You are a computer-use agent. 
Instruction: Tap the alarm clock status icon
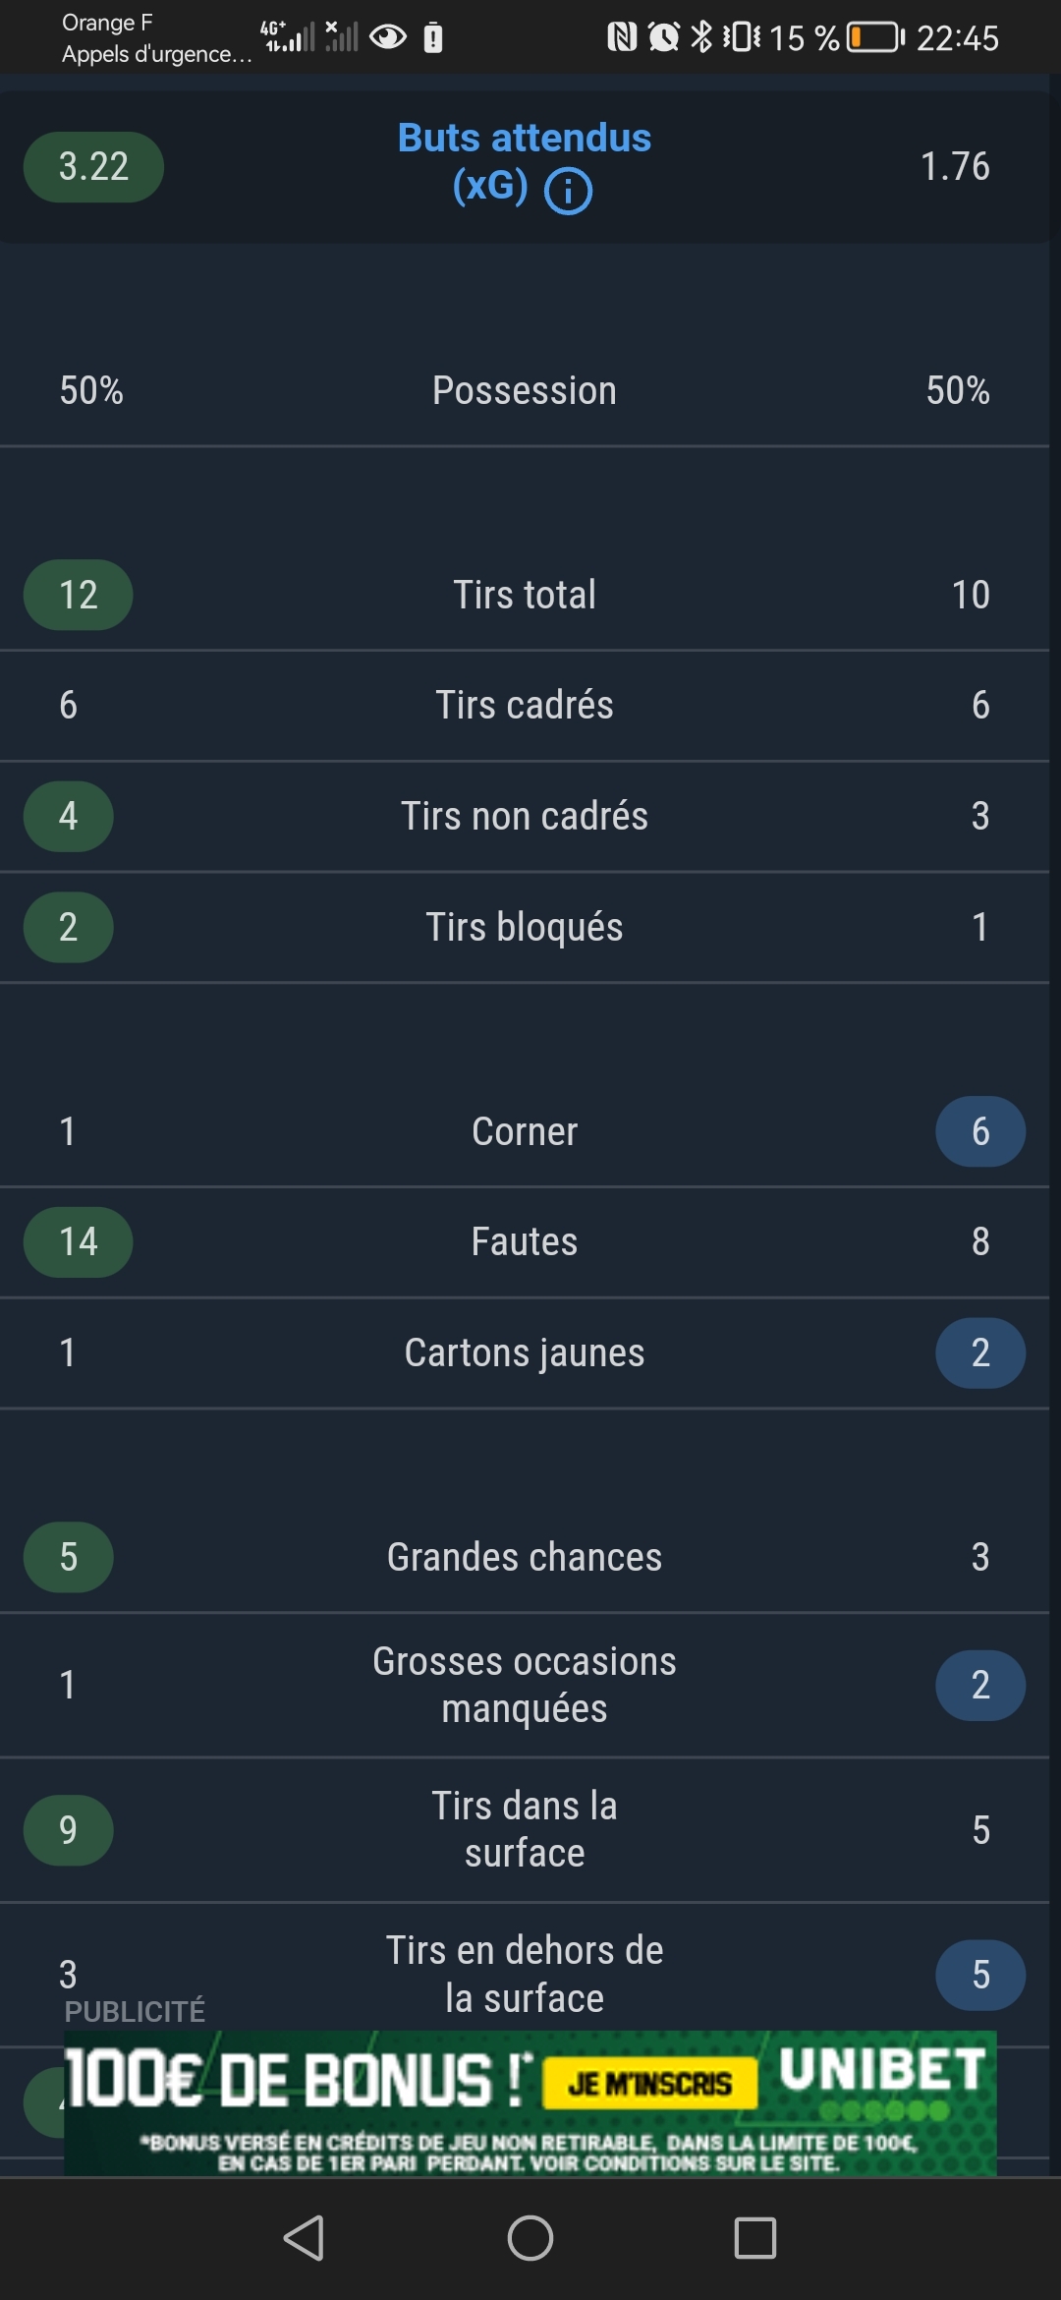point(664,37)
